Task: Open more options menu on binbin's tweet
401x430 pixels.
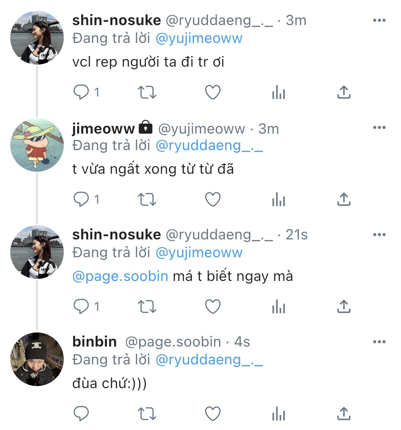Action: [379, 342]
